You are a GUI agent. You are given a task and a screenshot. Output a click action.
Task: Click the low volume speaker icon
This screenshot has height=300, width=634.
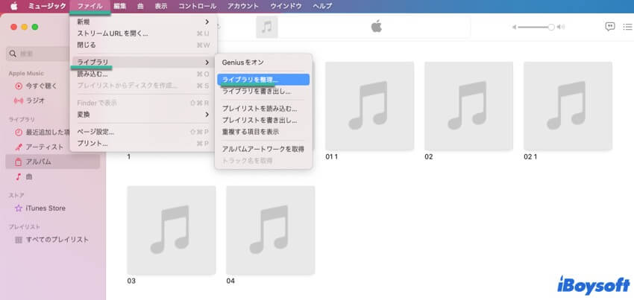point(514,27)
